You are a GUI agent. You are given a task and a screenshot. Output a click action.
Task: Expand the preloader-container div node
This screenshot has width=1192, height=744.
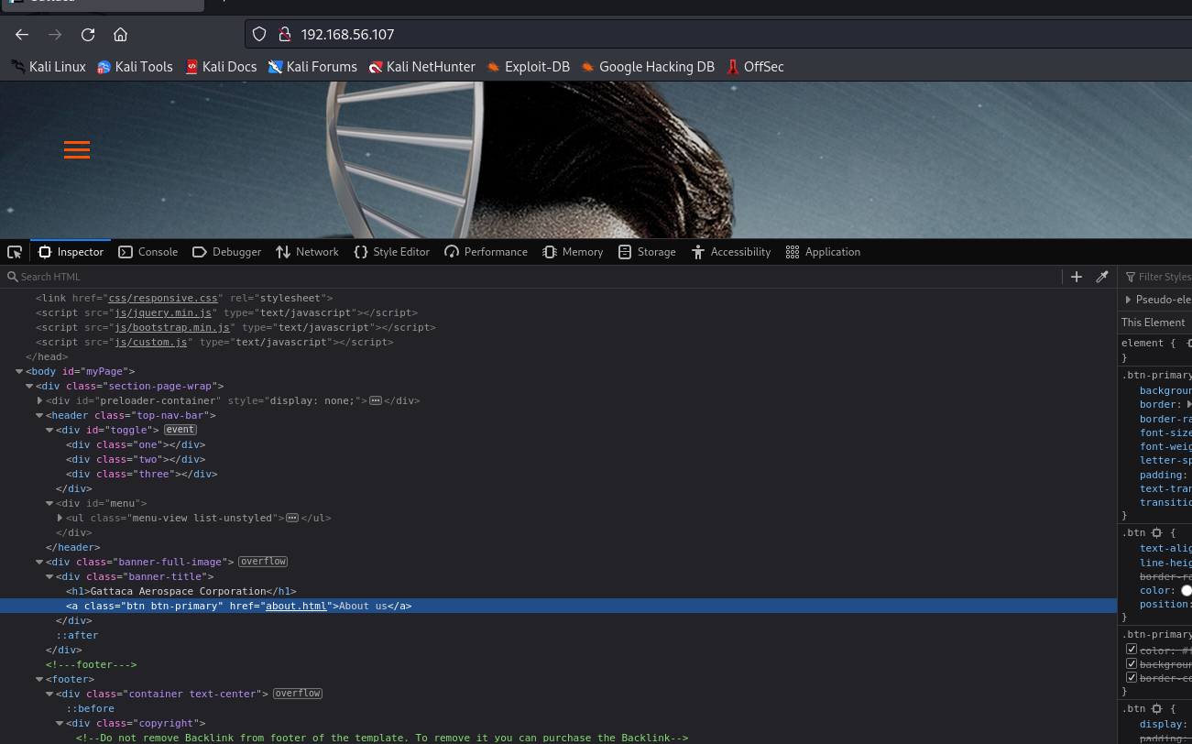coord(39,400)
